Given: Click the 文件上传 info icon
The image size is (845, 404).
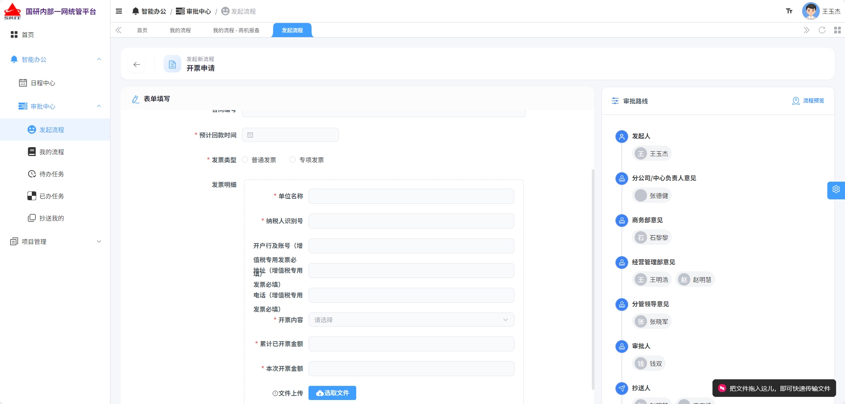Looking at the screenshot, I should point(275,393).
